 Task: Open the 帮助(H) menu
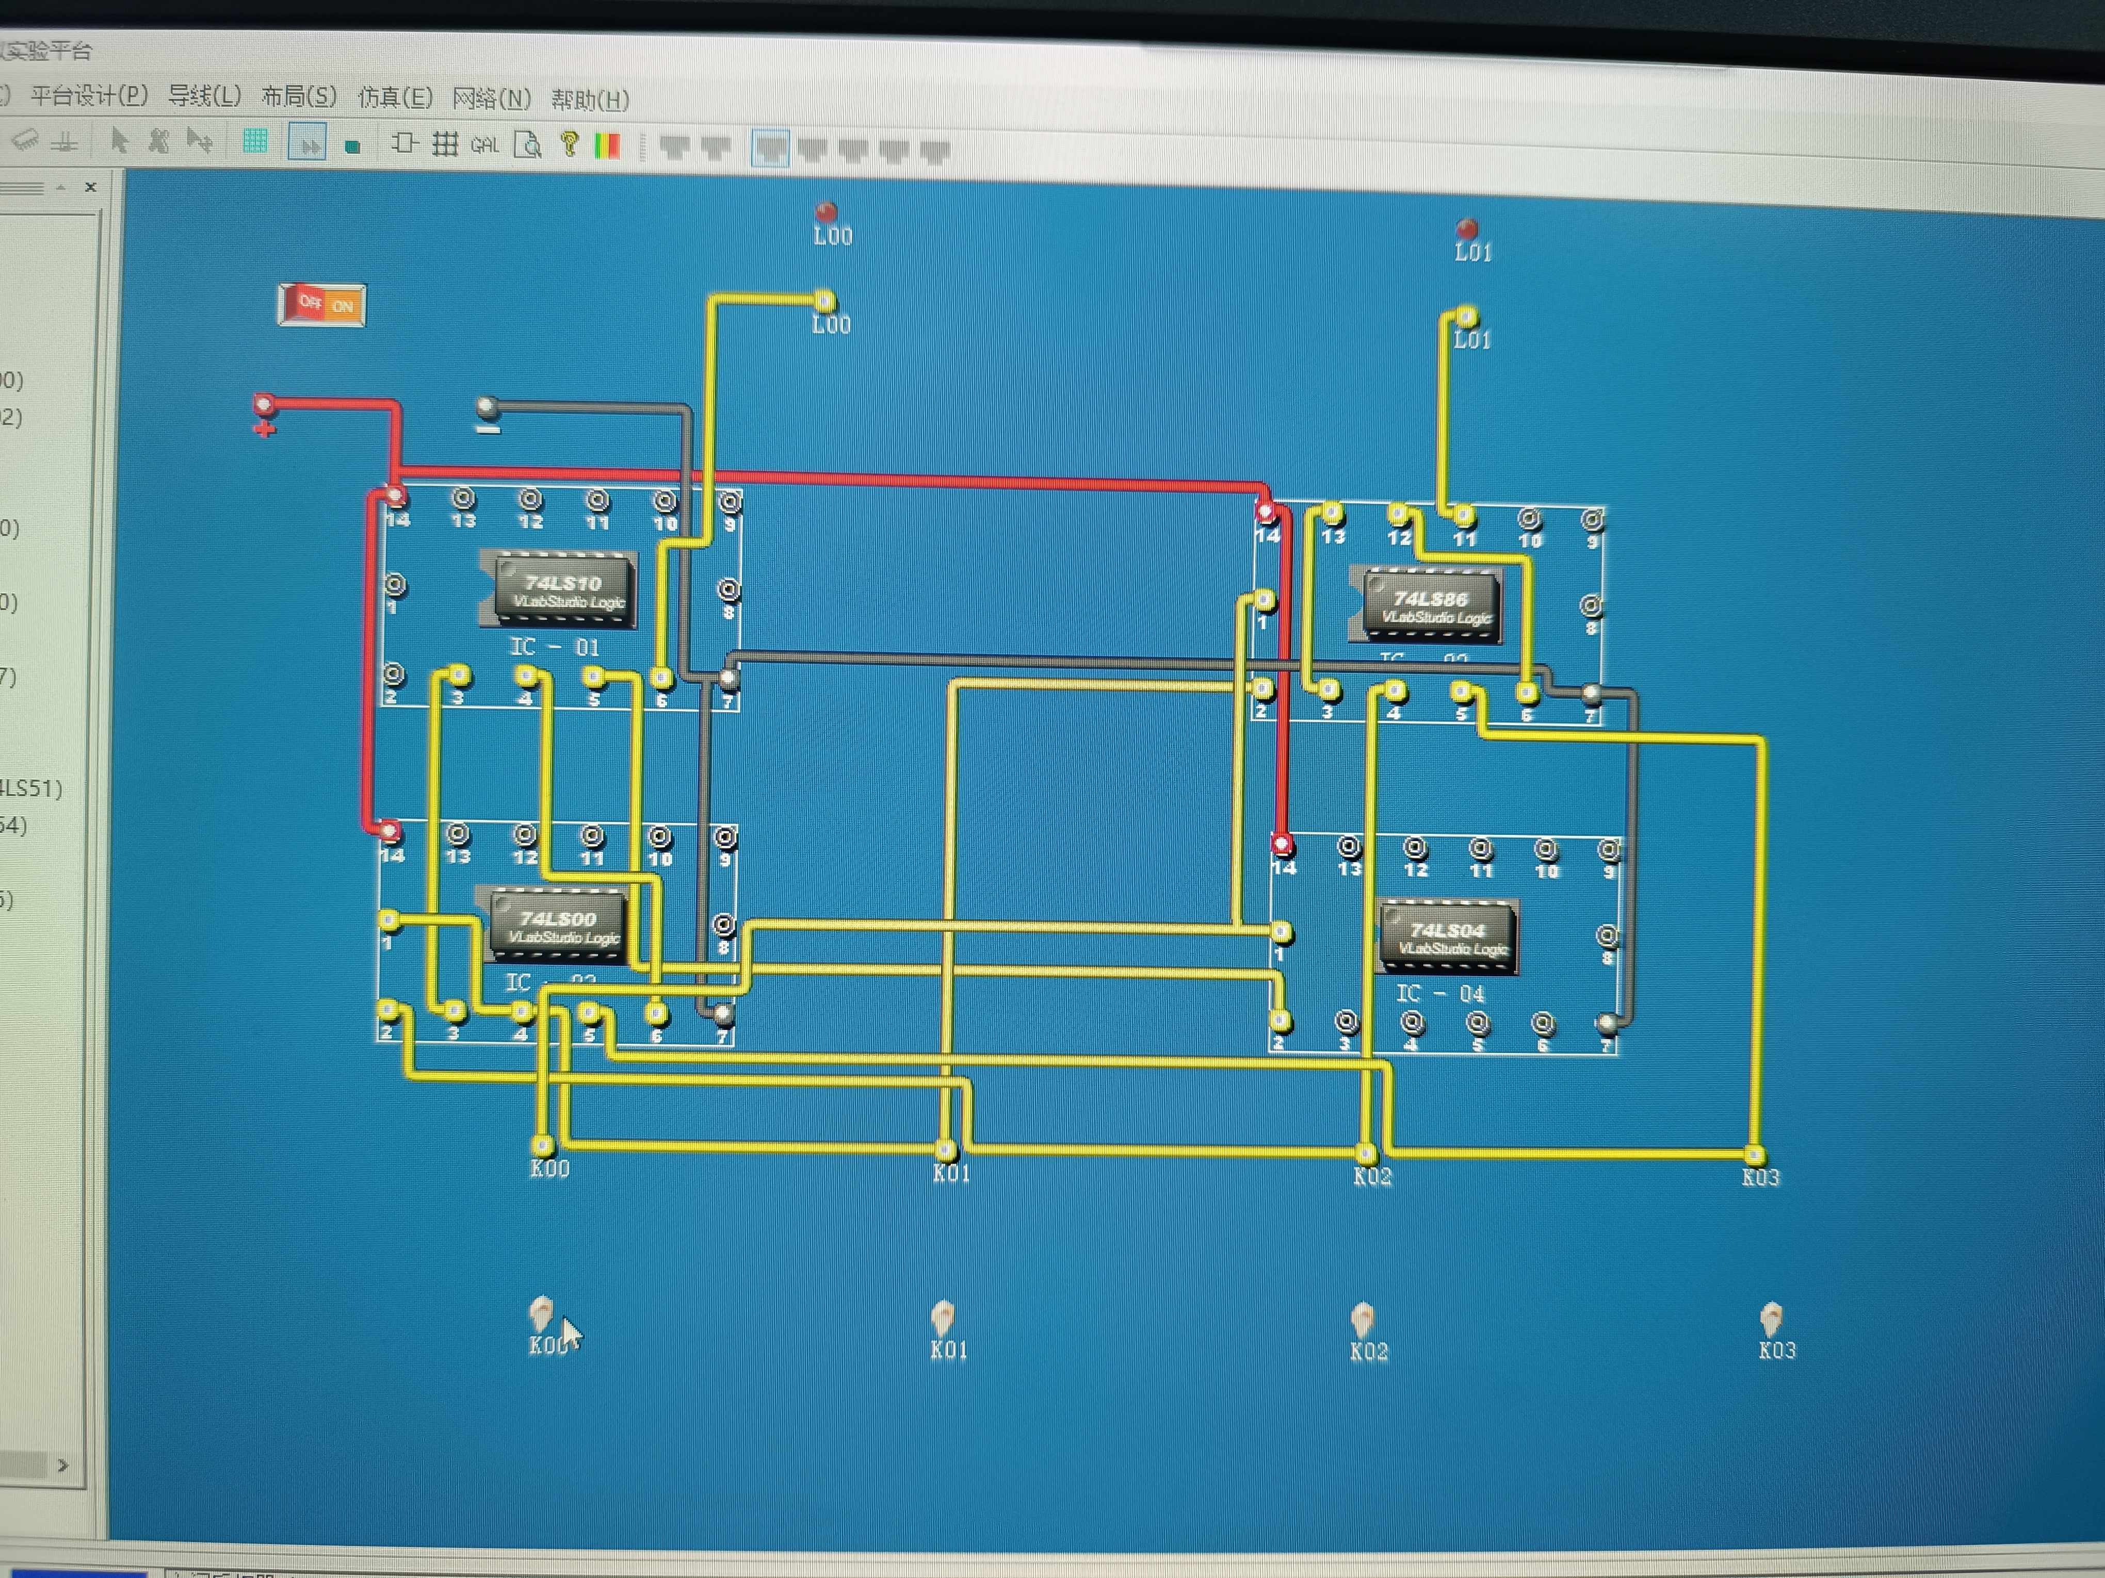[590, 99]
